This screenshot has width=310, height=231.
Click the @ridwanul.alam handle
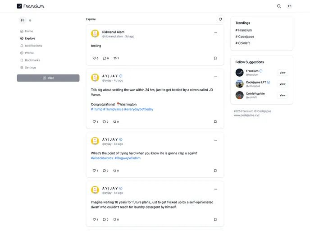point(113,37)
